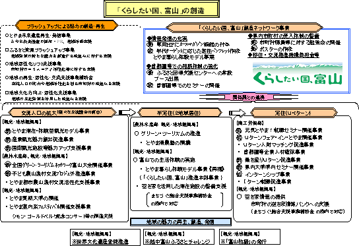Click the text とやま夏期大学の開催

tap(34, 198)
